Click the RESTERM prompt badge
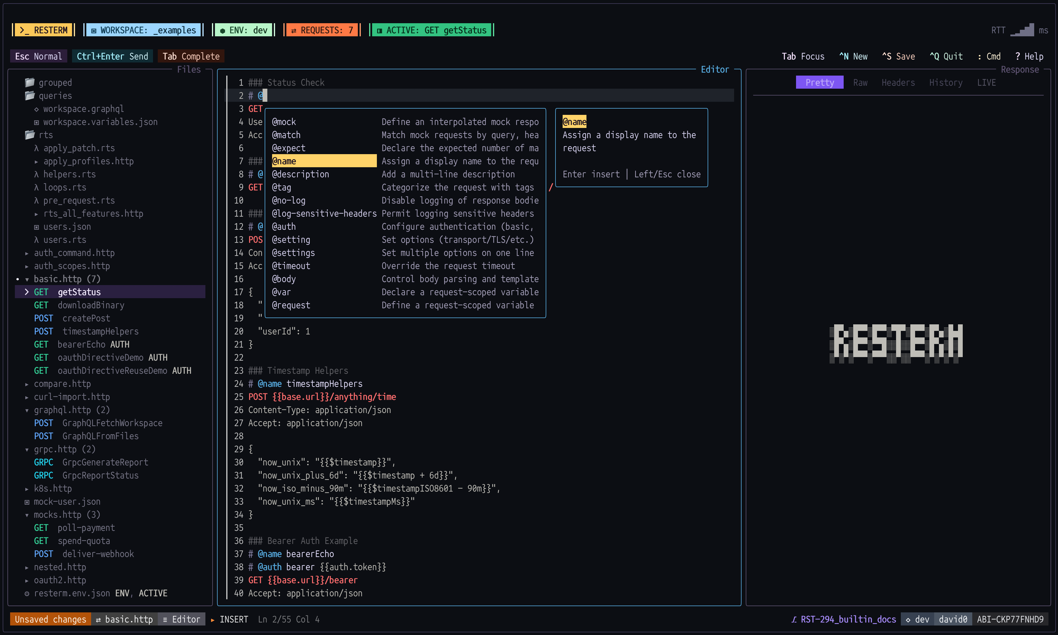Image resolution: width=1058 pixels, height=635 pixels. pos(44,30)
